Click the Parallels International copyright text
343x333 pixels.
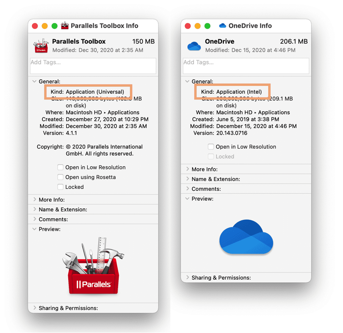(104, 150)
